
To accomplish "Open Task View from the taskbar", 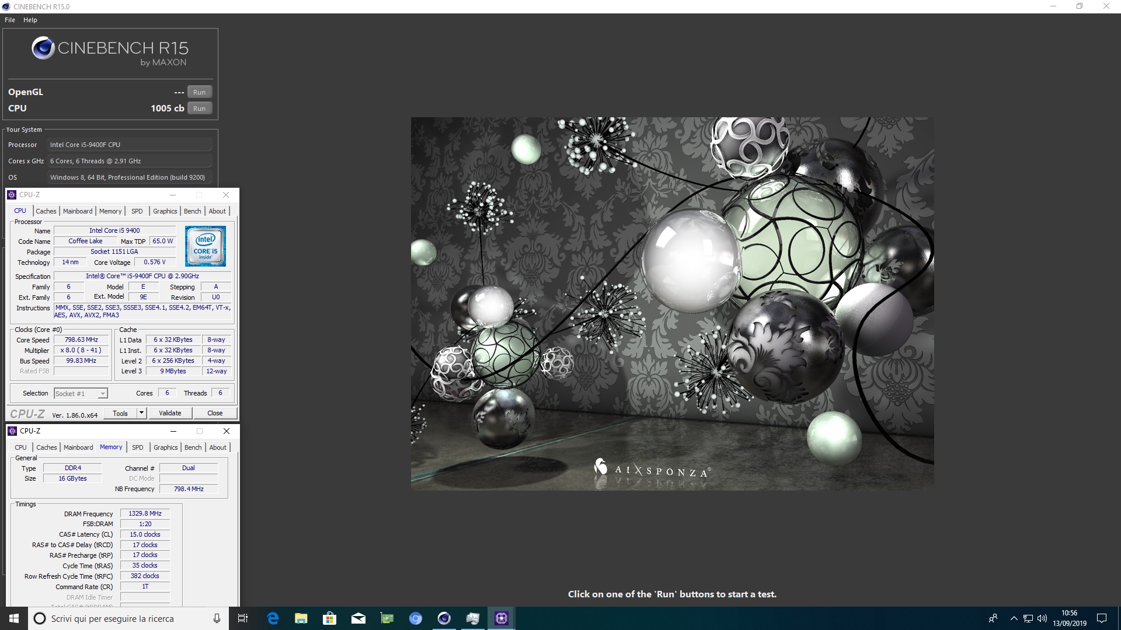I will pyautogui.click(x=243, y=618).
